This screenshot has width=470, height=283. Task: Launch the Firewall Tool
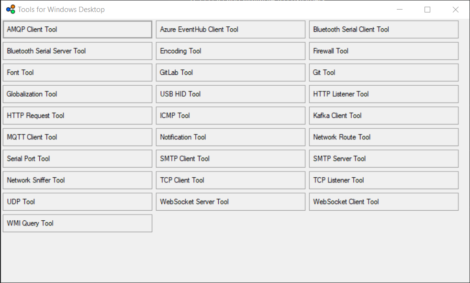pyautogui.click(x=383, y=51)
